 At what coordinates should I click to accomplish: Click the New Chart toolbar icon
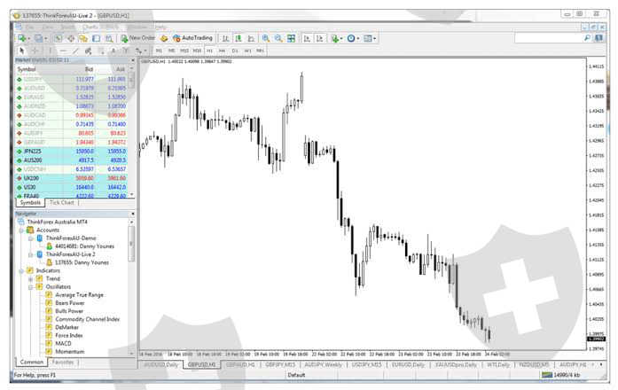(21, 38)
